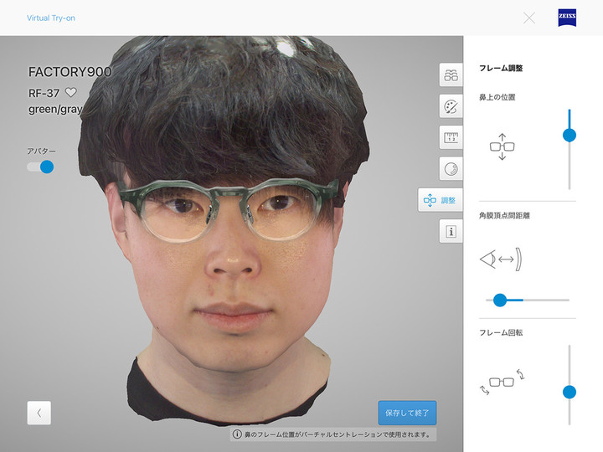Screen dimensions: 603x452
Task: Click the 保存して終了 button
Action: point(407,413)
